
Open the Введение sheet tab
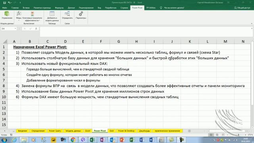point(22,131)
